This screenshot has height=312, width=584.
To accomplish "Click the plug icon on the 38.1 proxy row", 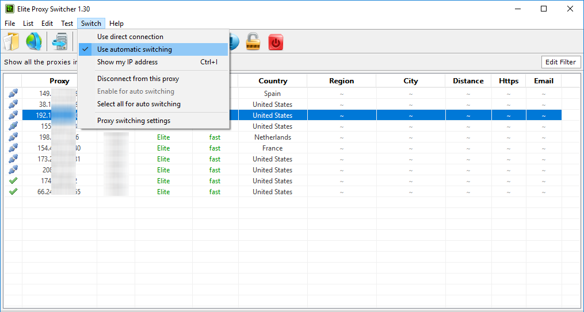I will pos(13,105).
